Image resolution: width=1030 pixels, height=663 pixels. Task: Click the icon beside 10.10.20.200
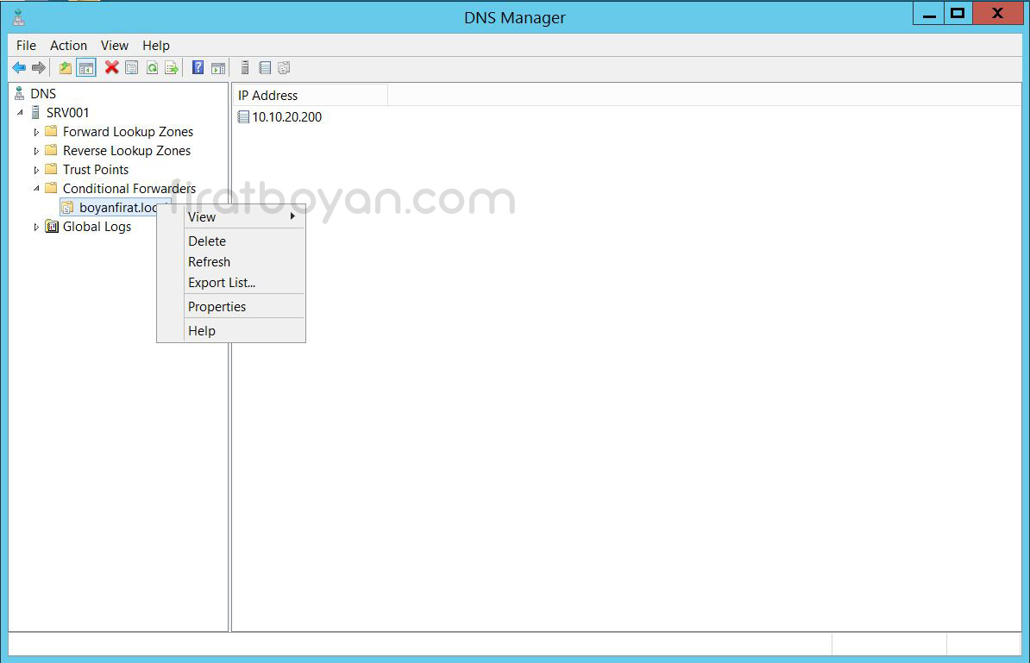click(244, 117)
